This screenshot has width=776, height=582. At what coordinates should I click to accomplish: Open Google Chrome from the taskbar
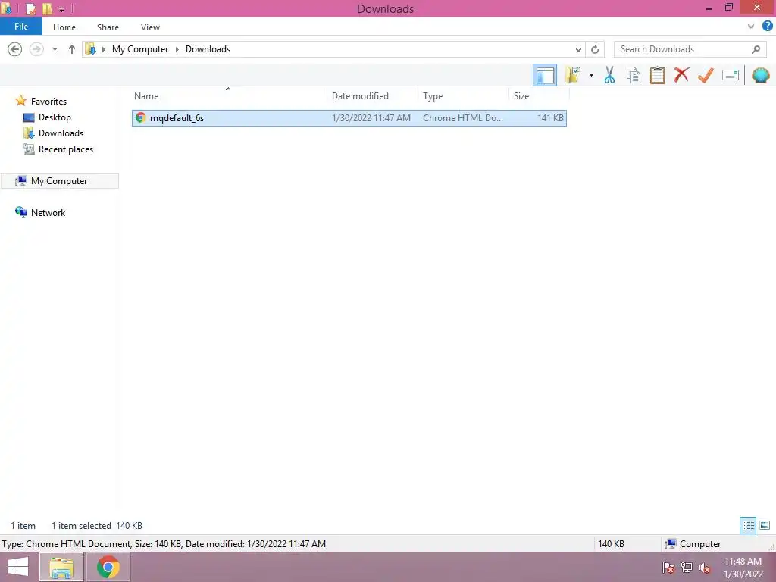coord(108,567)
